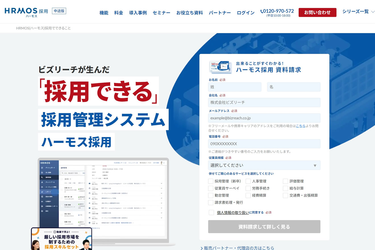Open 導入事例 in the navigation
The image size is (375, 250).
click(138, 13)
